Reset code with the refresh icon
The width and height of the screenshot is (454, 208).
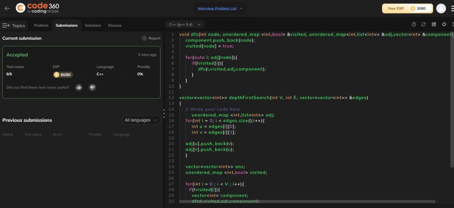[x=423, y=24]
